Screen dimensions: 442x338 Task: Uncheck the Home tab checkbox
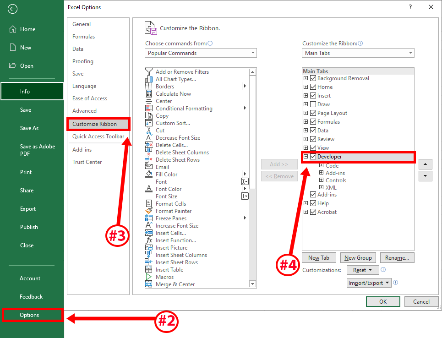click(x=313, y=87)
